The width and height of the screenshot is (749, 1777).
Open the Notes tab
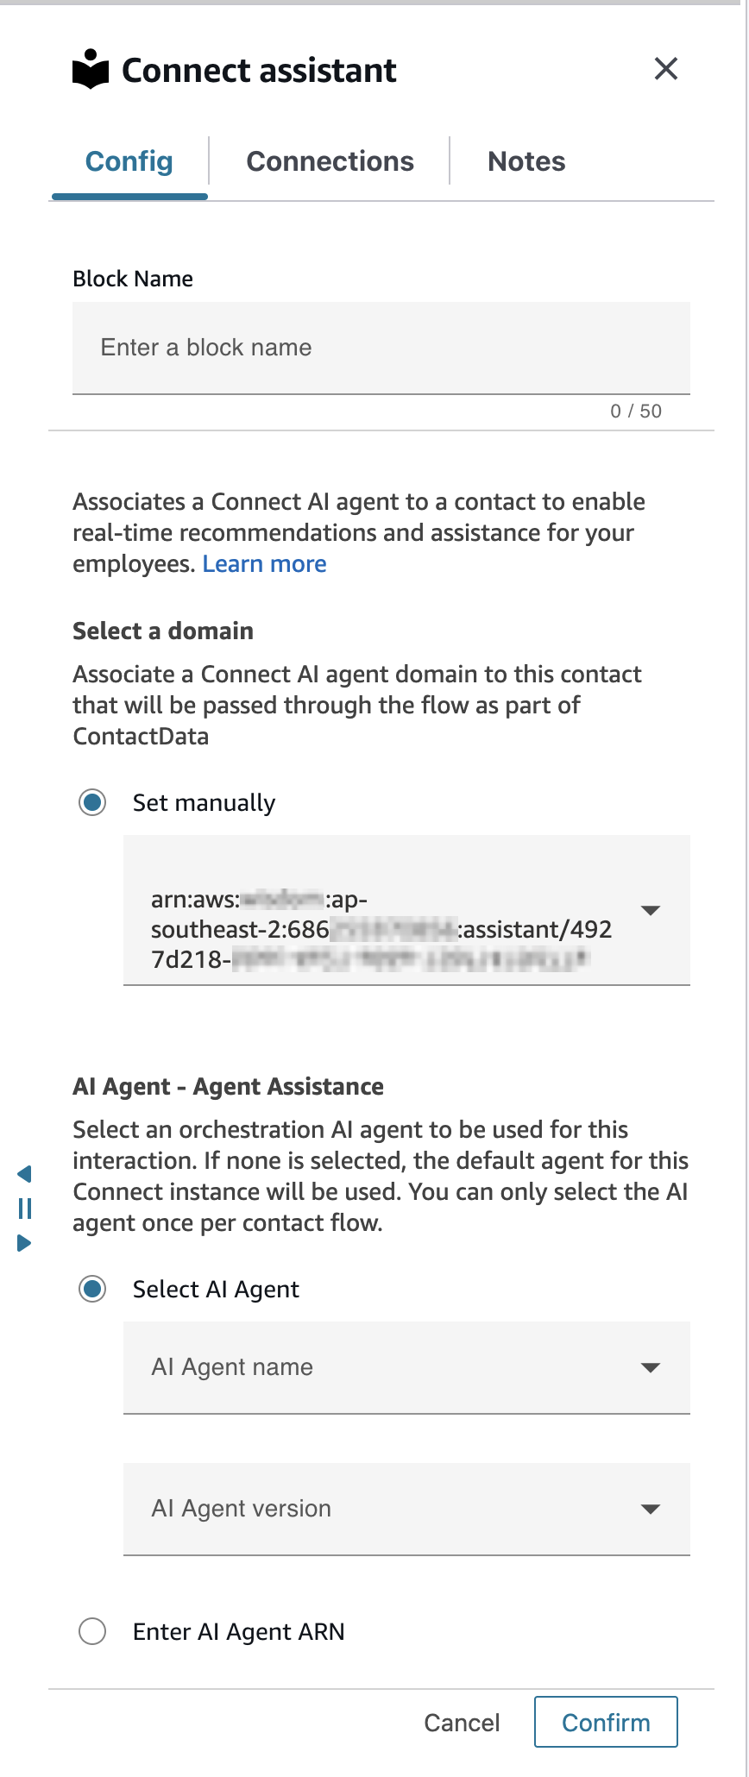pyautogui.click(x=526, y=161)
